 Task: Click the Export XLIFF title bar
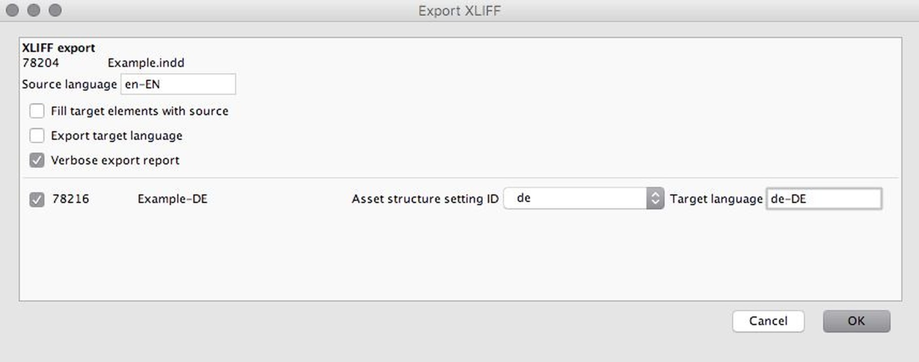coord(459,10)
